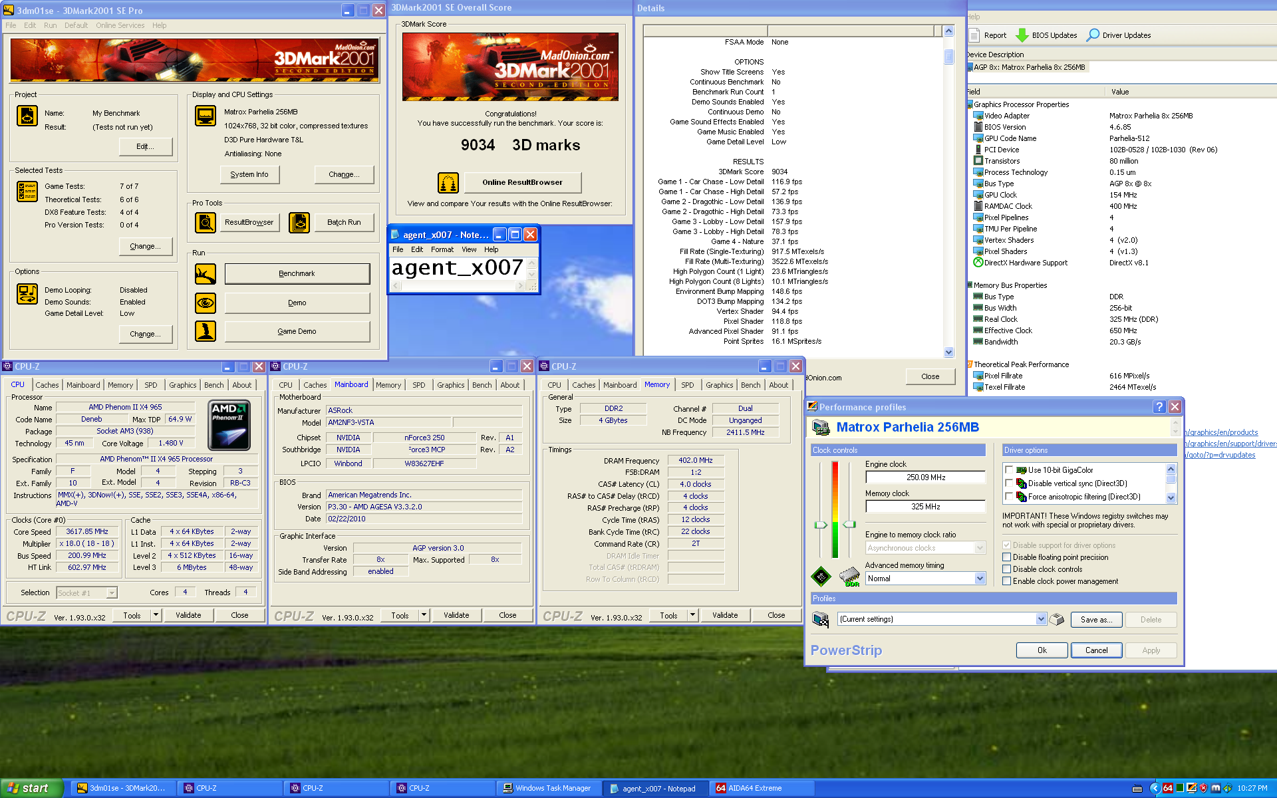The width and height of the screenshot is (1277, 798).
Task: Open Tools dropdown arrow in Memory CPU-Z window
Action: pos(693,615)
